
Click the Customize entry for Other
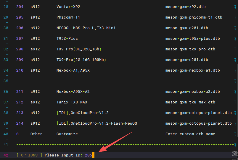[67, 134]
